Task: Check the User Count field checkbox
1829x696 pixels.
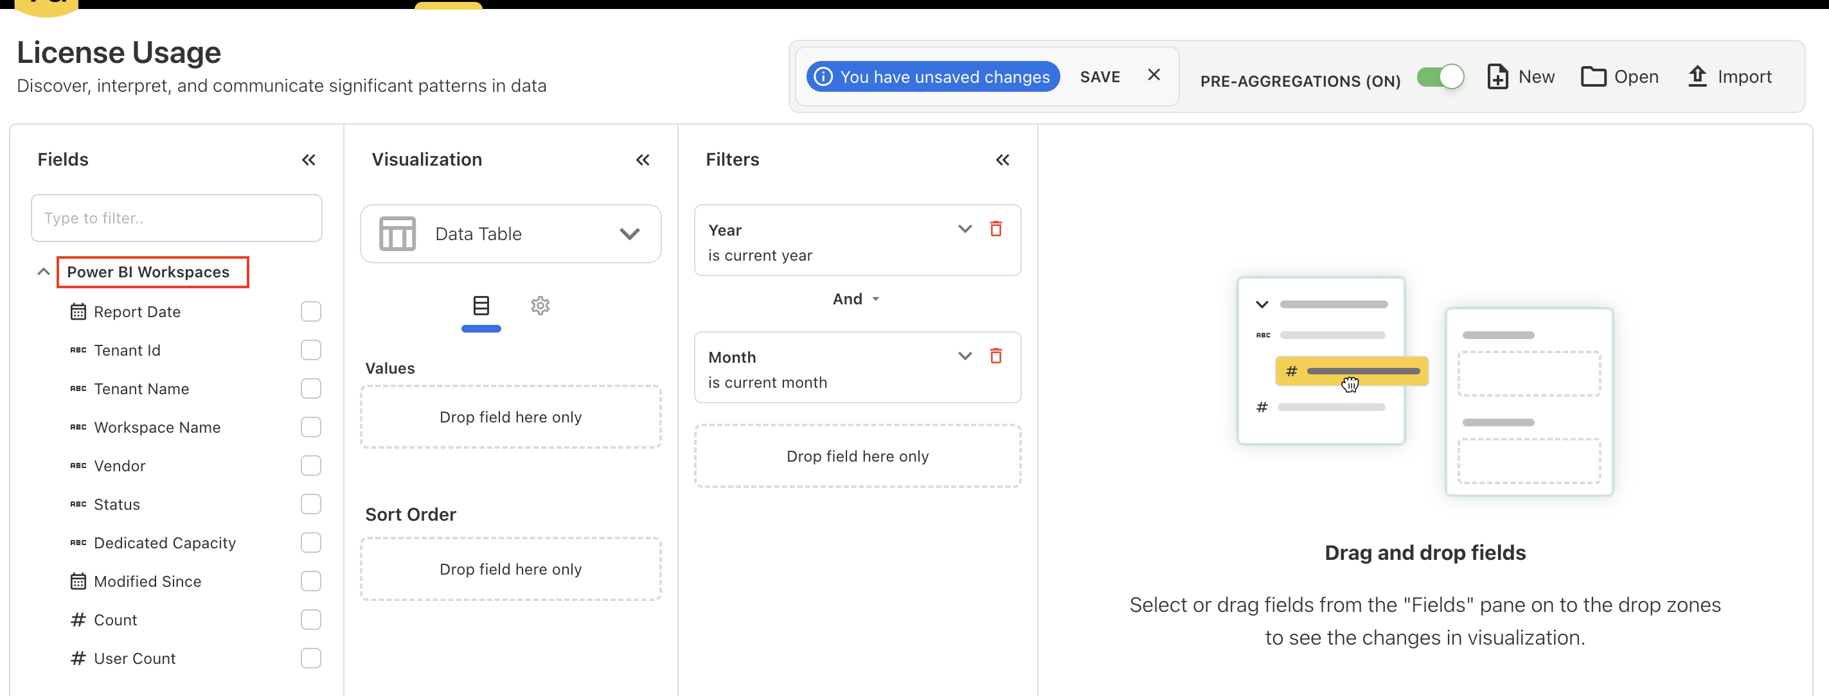Action: [x=310, y=657]
